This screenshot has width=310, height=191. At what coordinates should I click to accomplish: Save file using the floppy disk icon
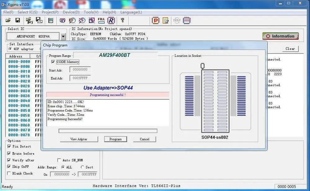(x=18, y=20)
